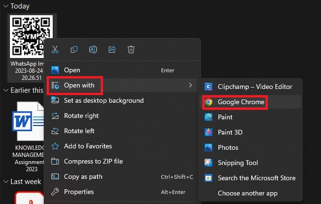This screenshot has width=321, height=204.
Task: Select the WhatsApp QR code image thumbnail
Action: (32, 35)
